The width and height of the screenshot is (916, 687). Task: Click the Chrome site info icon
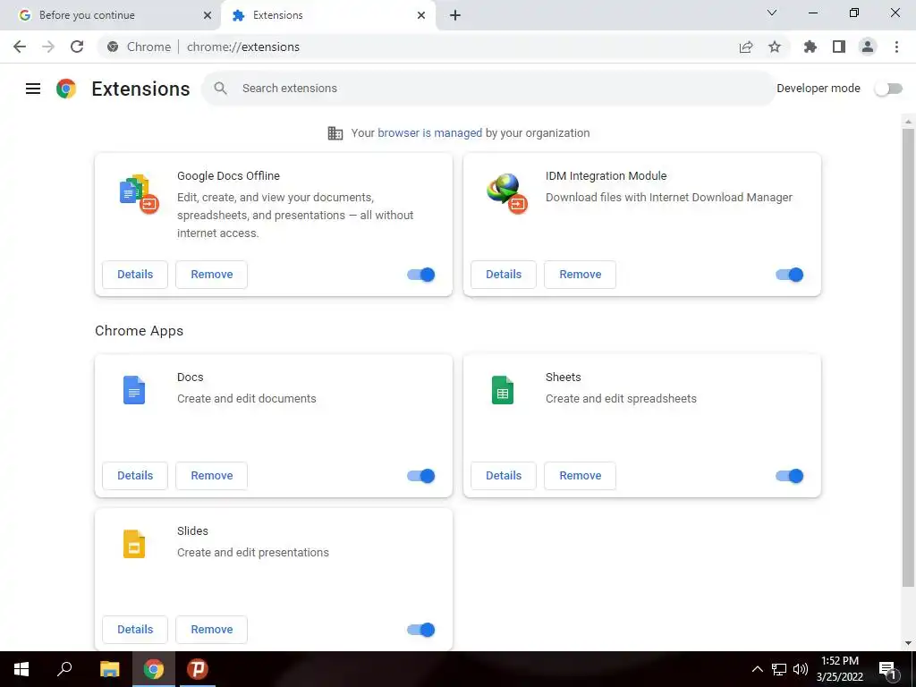[x=113, y=47]
